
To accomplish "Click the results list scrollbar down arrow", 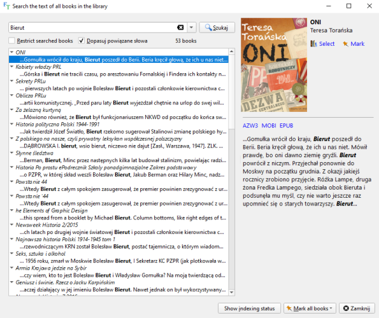I will [232, 293].
